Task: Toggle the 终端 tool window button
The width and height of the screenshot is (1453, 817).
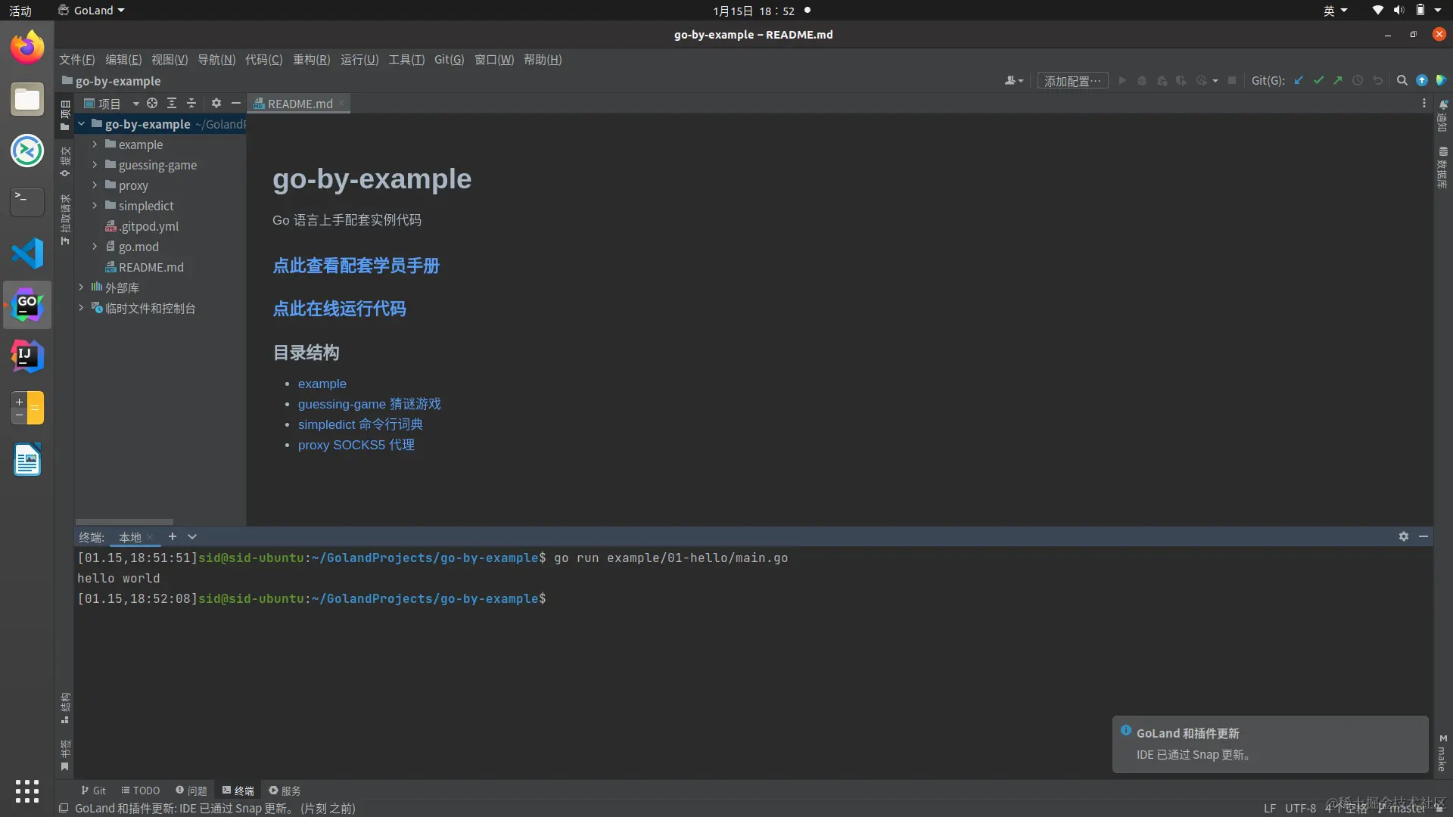Action: [x=238, y=791]
